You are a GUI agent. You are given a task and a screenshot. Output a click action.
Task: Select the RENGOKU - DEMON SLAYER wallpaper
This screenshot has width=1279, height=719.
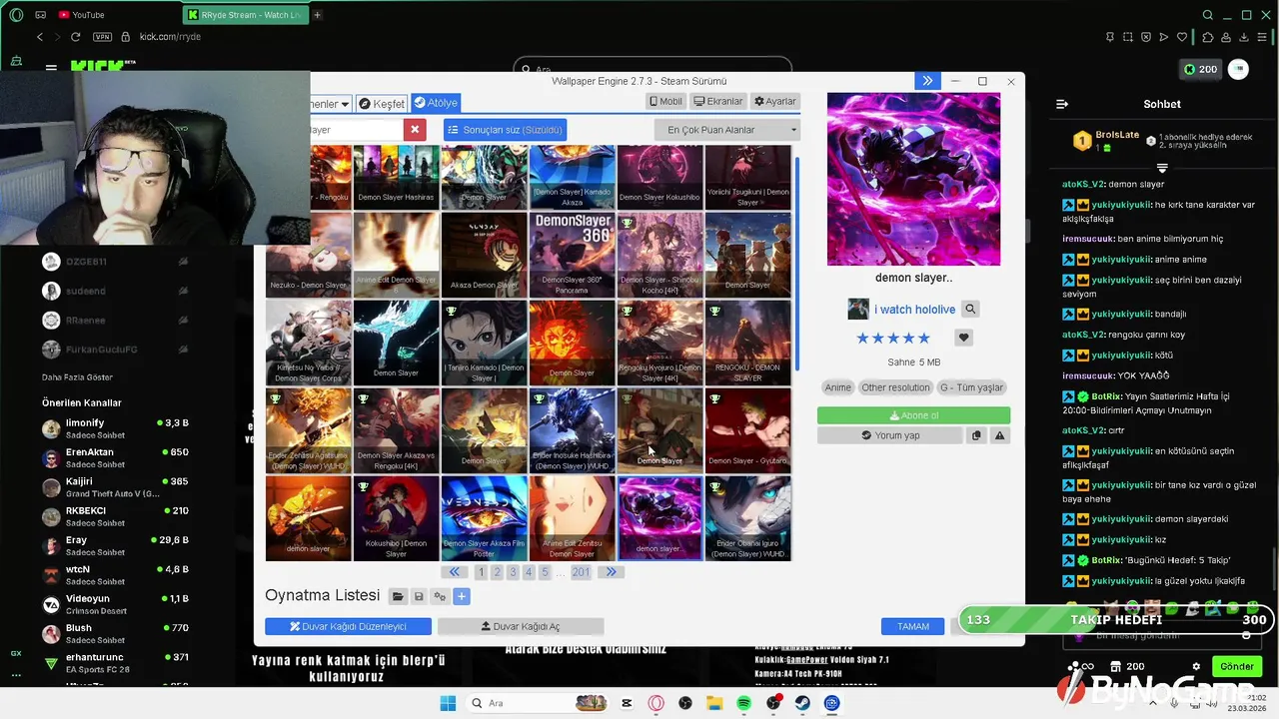[x=747, y=343]
